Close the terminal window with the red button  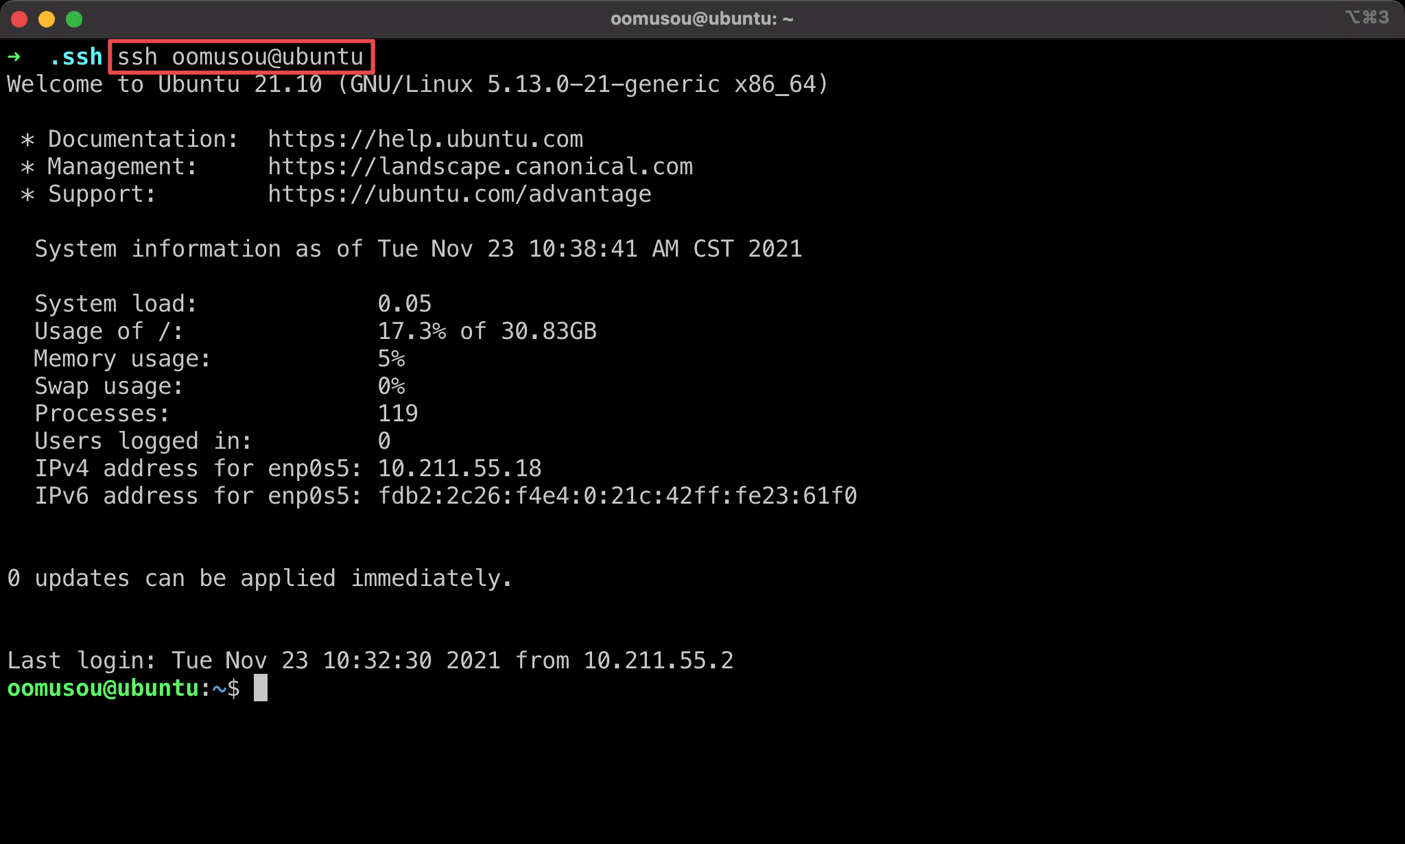pos(19,19)
